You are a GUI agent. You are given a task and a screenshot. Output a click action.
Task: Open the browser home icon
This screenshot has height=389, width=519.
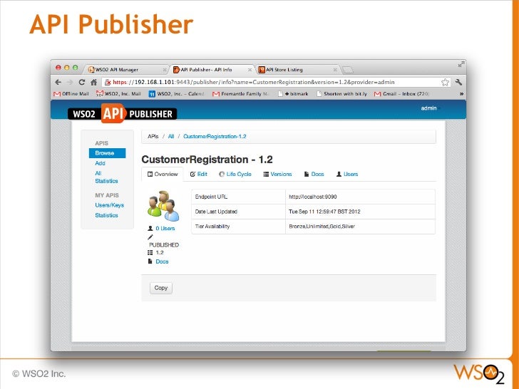pos(93,82)
